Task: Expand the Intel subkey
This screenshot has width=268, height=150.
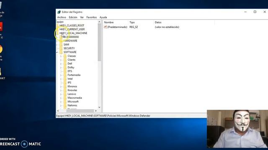Action: pyautogui.click(x=61, y=79)
